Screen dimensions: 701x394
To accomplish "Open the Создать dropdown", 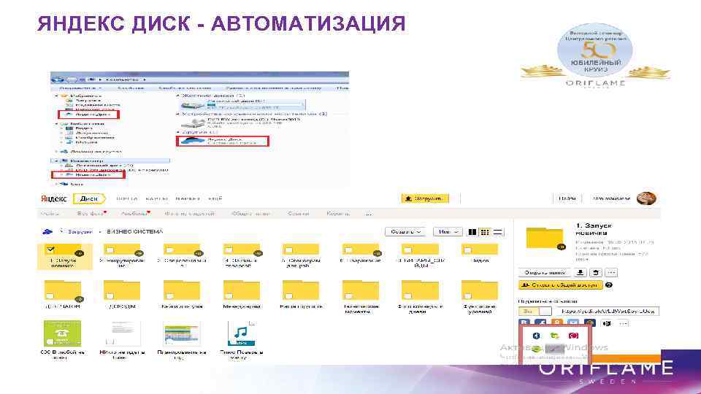I will pyautogui.click(x=405, y=232).
